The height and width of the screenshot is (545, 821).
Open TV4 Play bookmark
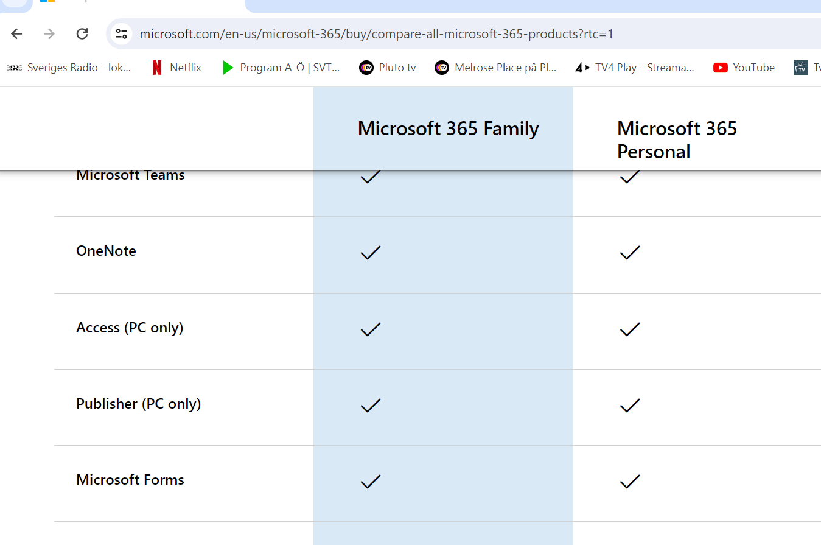[x=635, y=68]
